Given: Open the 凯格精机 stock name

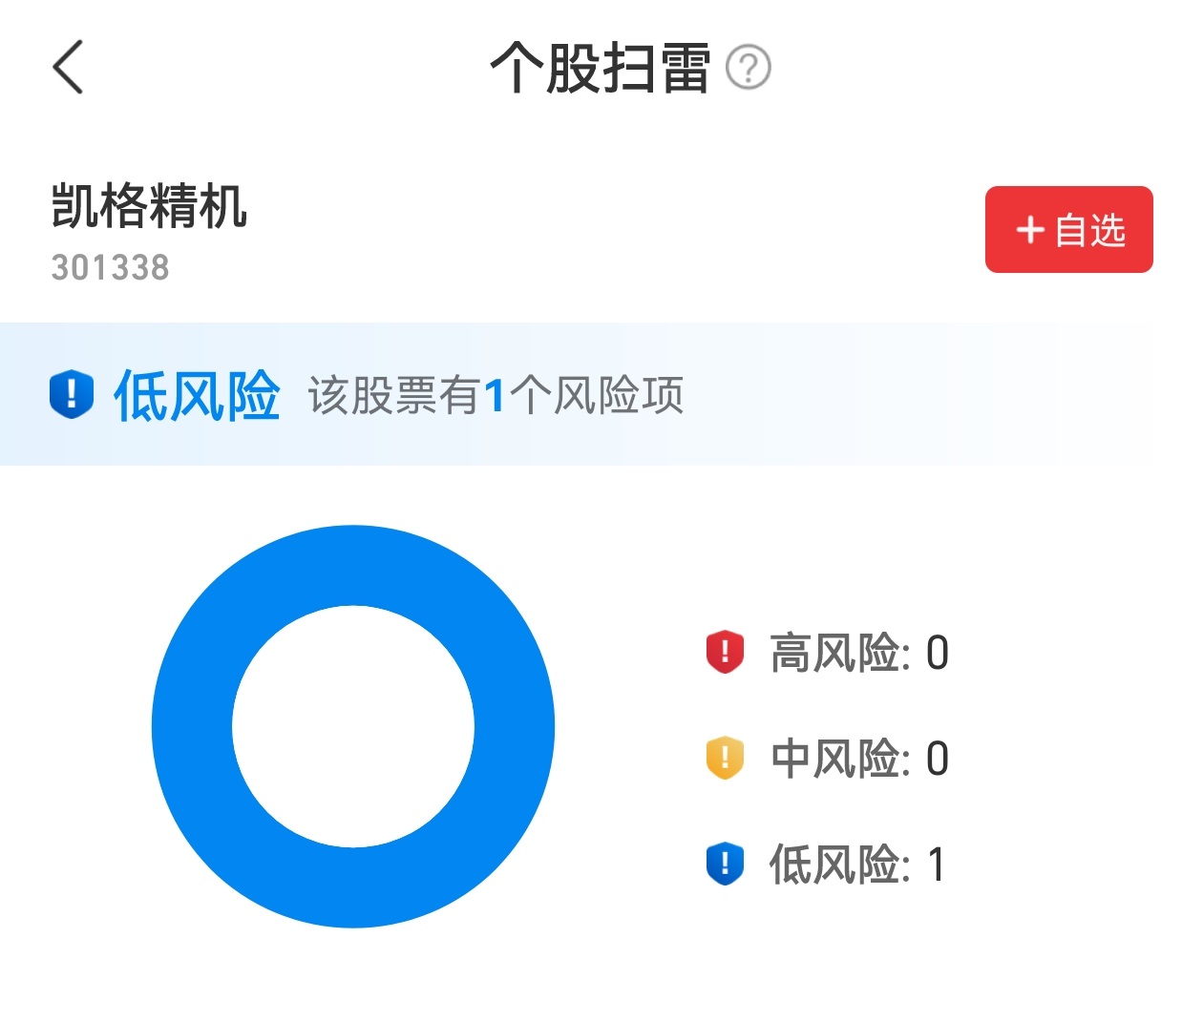Looking at the screenshot, I should click(149, 206).
